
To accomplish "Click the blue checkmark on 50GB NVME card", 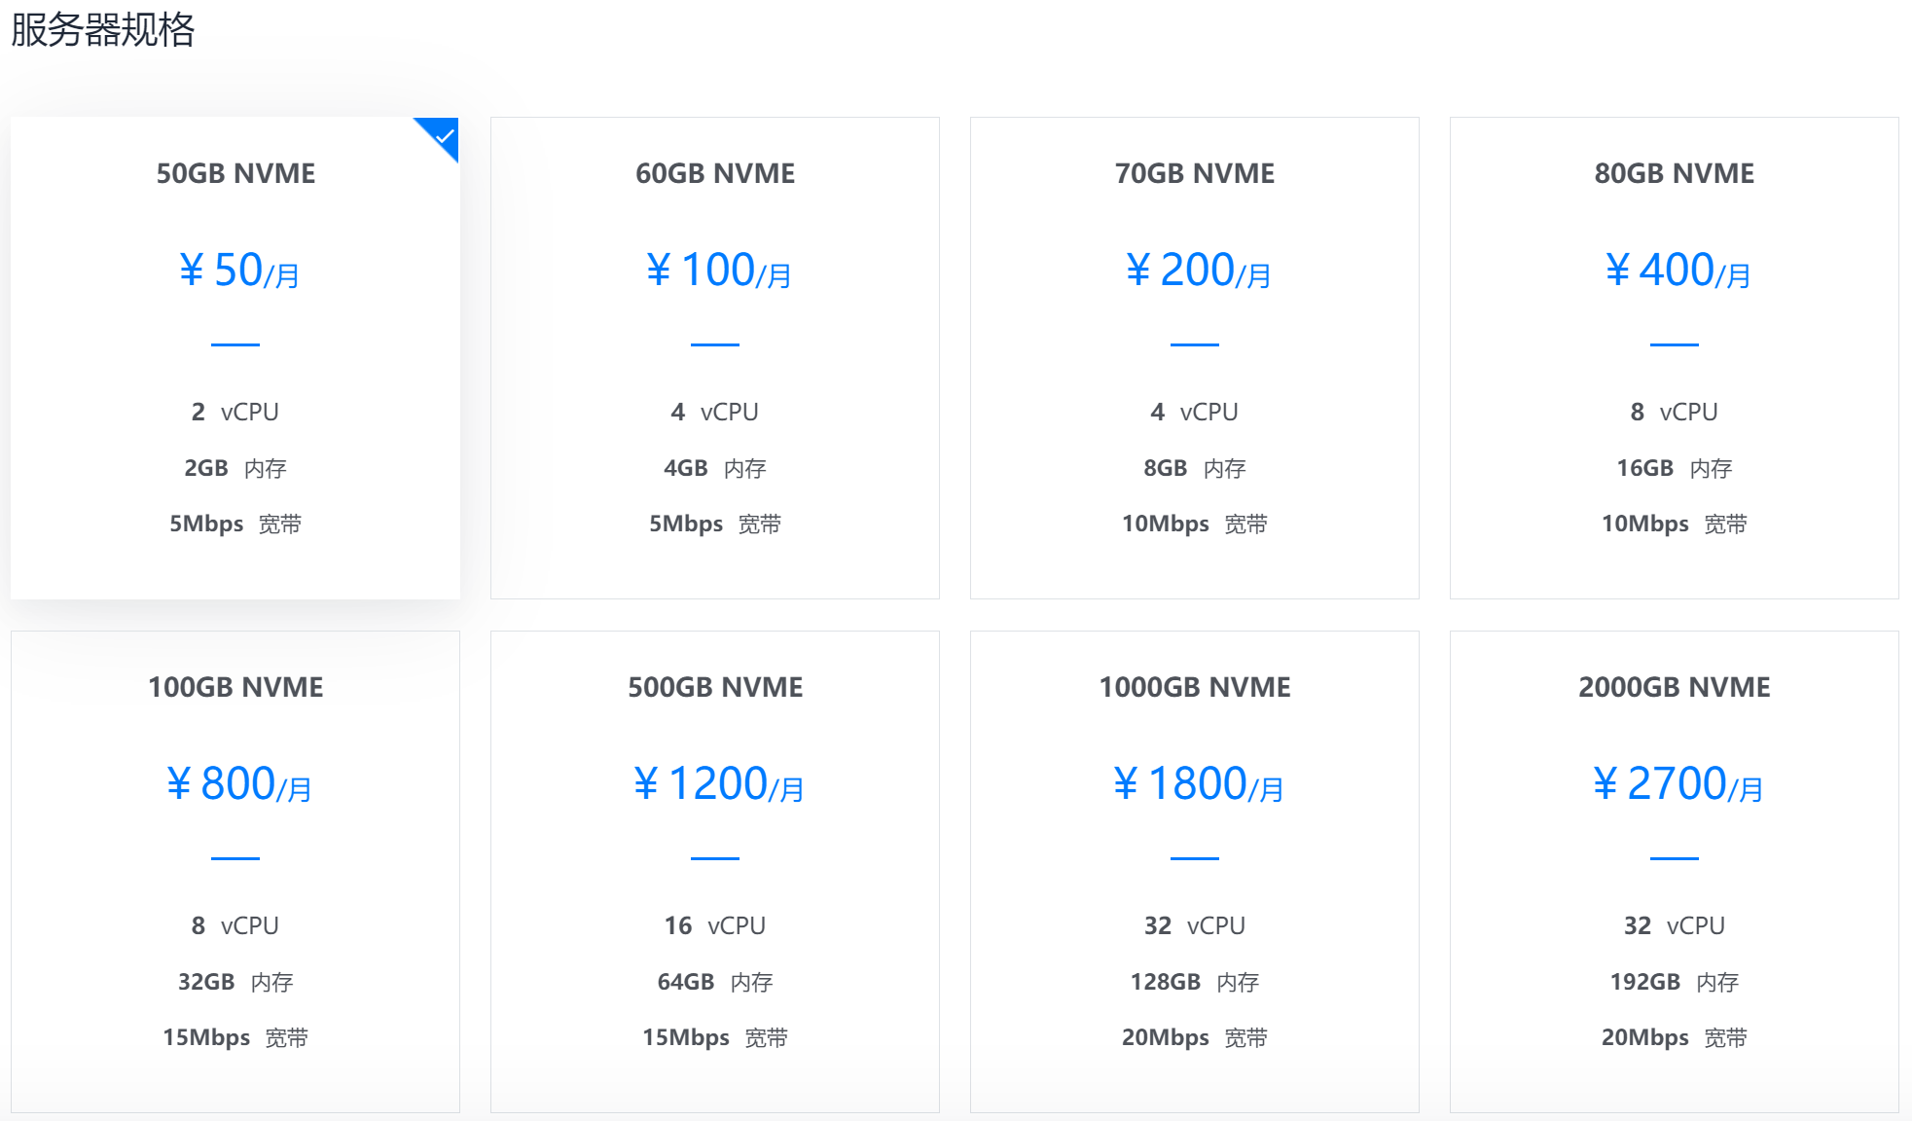I will (444, 134).
